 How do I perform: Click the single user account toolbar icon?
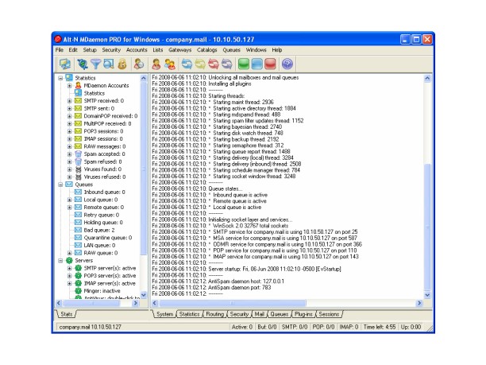pos(156,64)
